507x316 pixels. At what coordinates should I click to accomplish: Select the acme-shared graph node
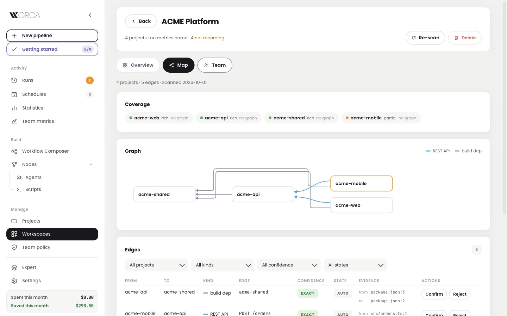coord(164,195)
